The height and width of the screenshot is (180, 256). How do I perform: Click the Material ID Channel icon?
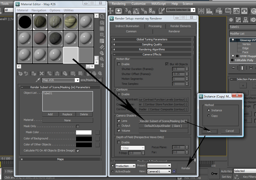[73, 73]
